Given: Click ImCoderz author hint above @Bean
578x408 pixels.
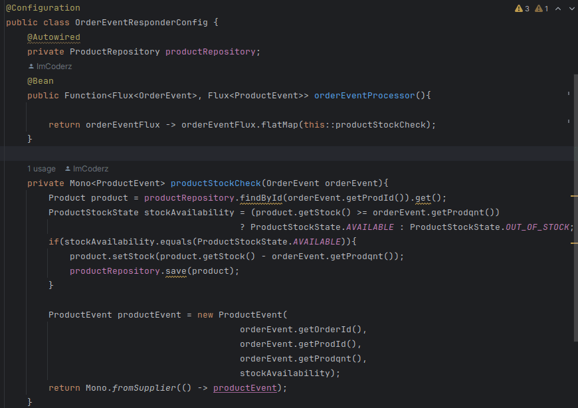Looking at the screenshot, I should point(54,66).
